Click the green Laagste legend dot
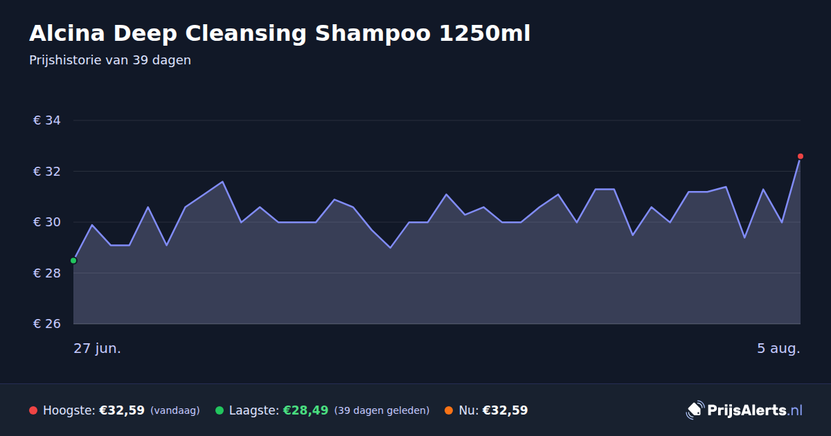 click(220, 410)
